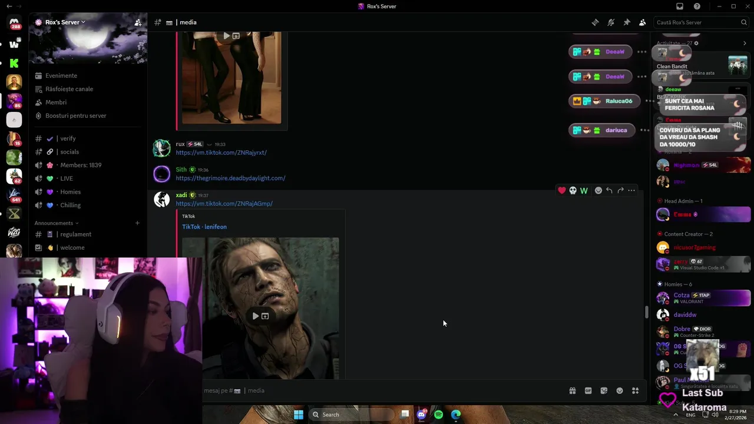
Task: Open Membri in the sidebar
Action: pyautogui.click(x=56, y=102)
